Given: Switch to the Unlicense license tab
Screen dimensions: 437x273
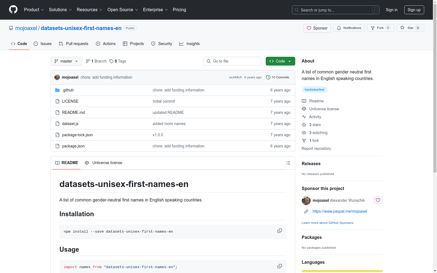Looking at the screenshot, I should 104,163.
